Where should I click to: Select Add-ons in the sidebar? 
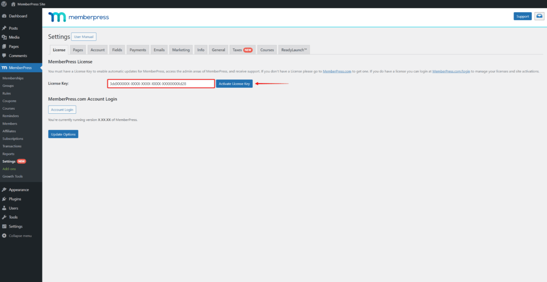click(9, 169)
